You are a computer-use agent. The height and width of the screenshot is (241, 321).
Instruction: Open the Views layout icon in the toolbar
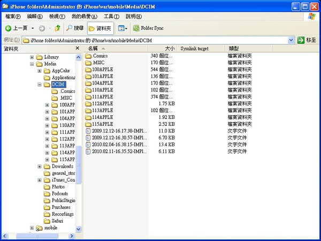click(x=121, y=28)
